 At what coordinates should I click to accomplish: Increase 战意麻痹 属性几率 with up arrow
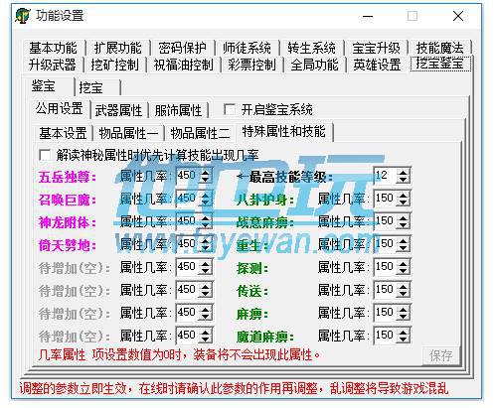pos(404,217)
